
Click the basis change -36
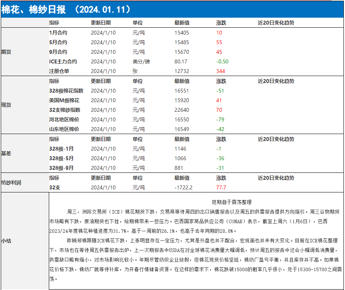pyautogui.click(x=220, y=159)
